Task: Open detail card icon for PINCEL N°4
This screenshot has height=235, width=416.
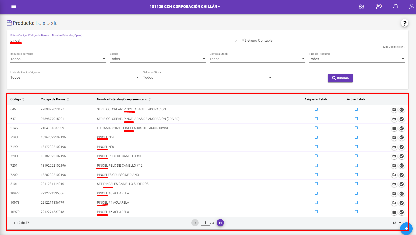Action: (x=394, y=138)
